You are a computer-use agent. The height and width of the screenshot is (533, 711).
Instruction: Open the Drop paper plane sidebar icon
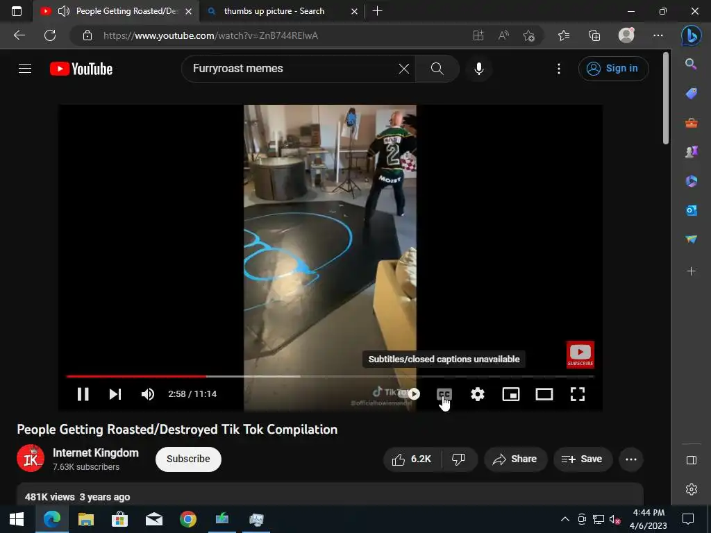(691, 239)
